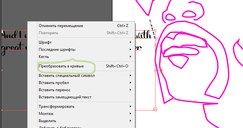Expand arrow next to "Кегль"

(x=131, y=57)
